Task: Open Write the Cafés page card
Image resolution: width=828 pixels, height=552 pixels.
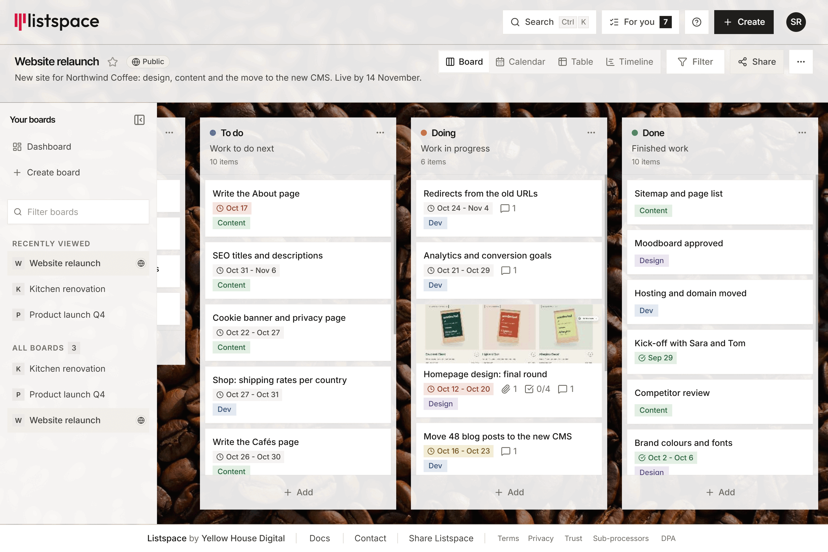Action: 298,452
